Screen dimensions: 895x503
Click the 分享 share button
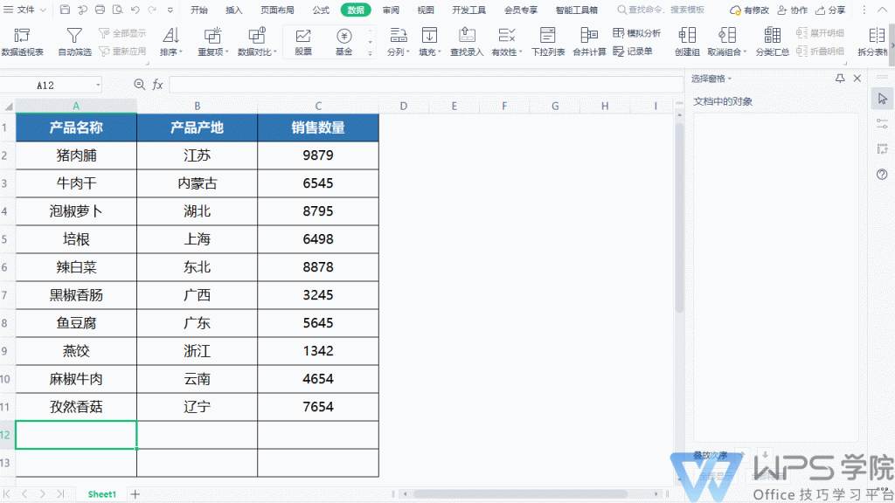pos(830,10)
